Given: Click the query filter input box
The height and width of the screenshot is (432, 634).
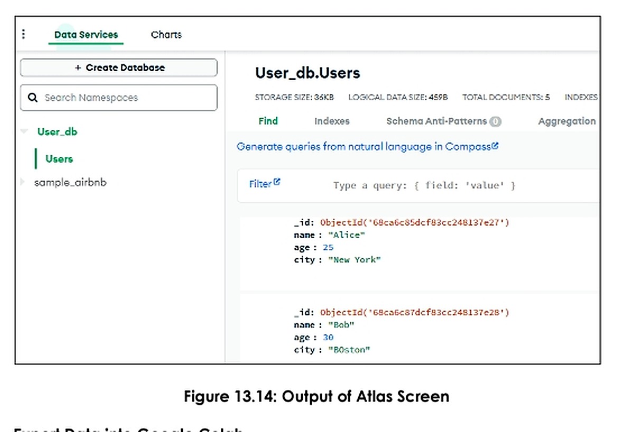Looking at the screenshot, I should click(x=424, y=185).
